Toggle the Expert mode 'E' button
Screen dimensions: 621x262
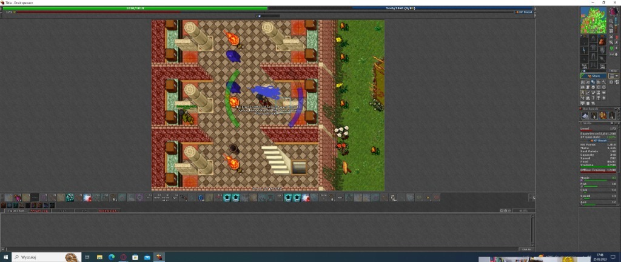617,48
